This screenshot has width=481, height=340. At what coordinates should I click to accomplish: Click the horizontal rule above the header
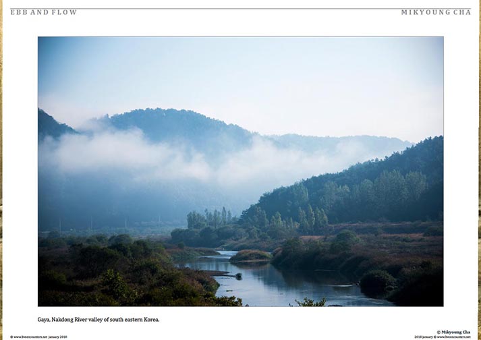[x=240, y=9]
